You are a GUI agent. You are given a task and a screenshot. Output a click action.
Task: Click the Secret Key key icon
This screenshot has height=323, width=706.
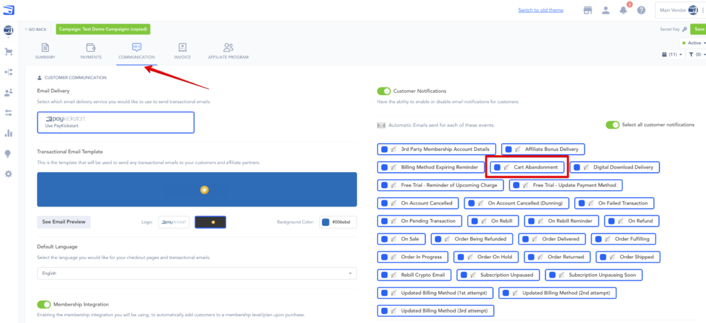685,30
